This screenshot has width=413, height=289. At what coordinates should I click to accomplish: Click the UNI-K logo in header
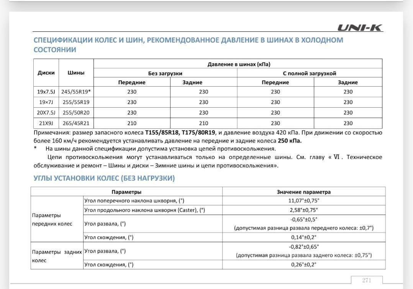(360, 28)
